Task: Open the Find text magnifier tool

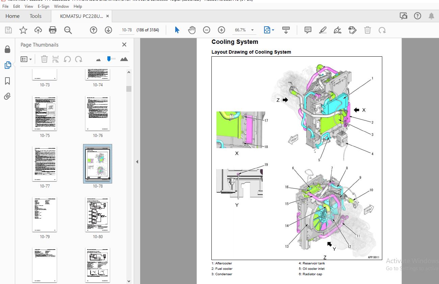Action: pyautogui.click(x=68, y=30)
